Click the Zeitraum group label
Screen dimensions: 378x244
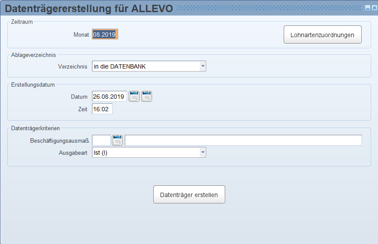(22, 22)
